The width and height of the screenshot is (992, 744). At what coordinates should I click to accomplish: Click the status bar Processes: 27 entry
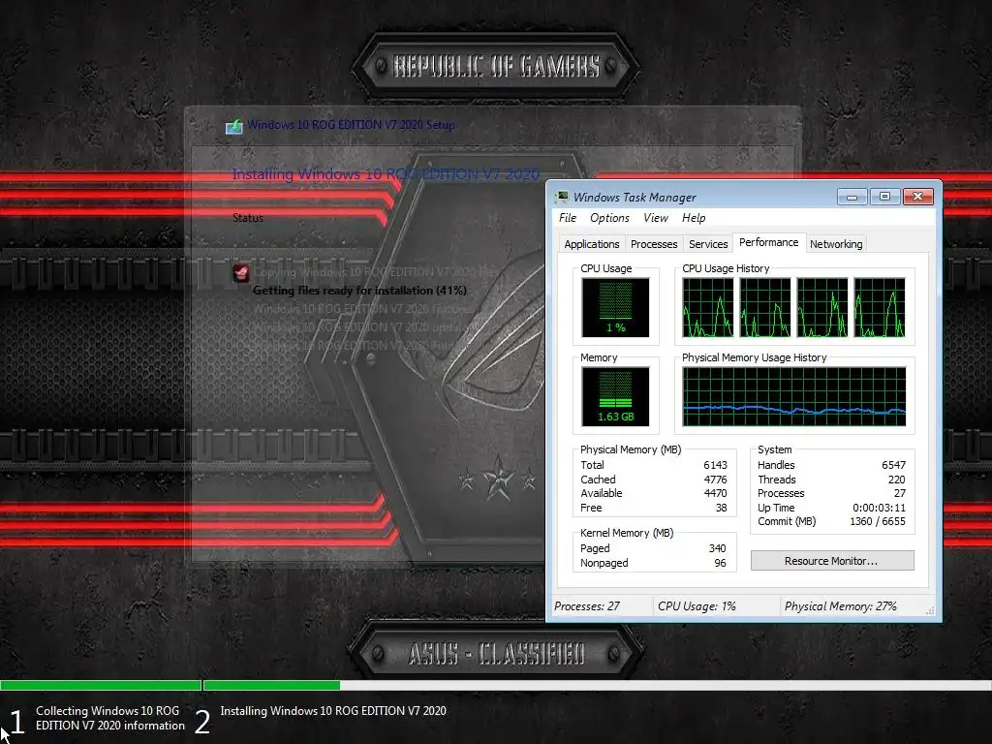click(x=586, y=606)
